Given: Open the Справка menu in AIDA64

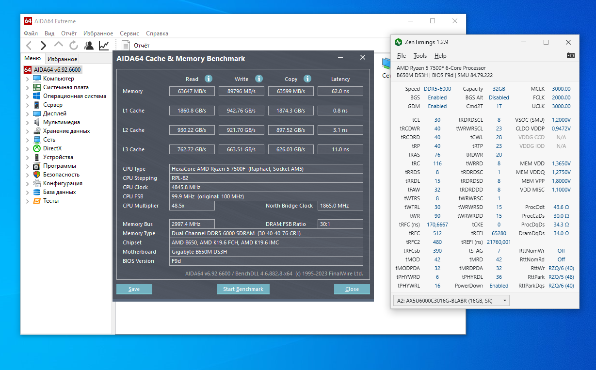Looking at the screenshot, I should (157, 33).
